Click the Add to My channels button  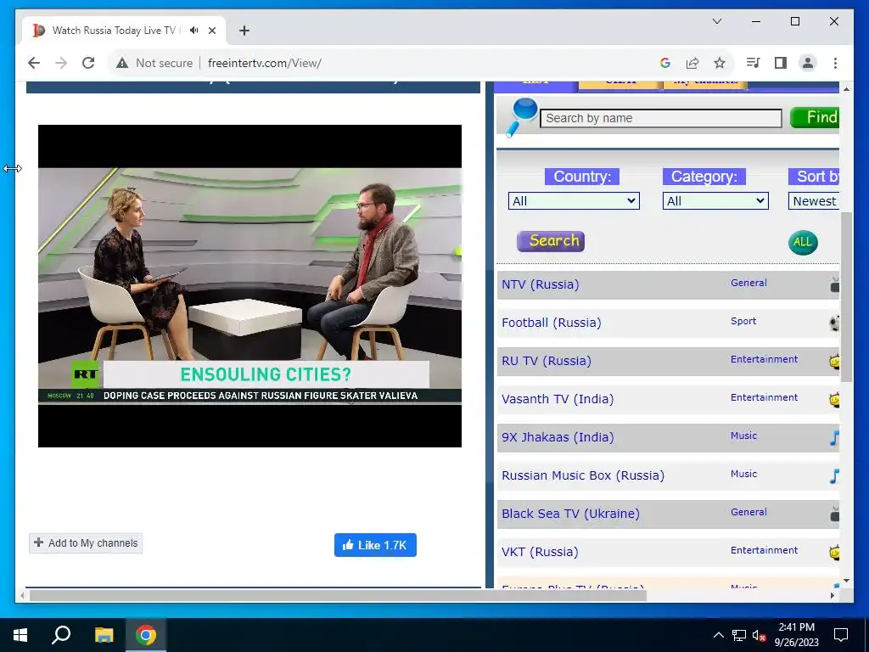pyautogui.click(x=86, y=543)
